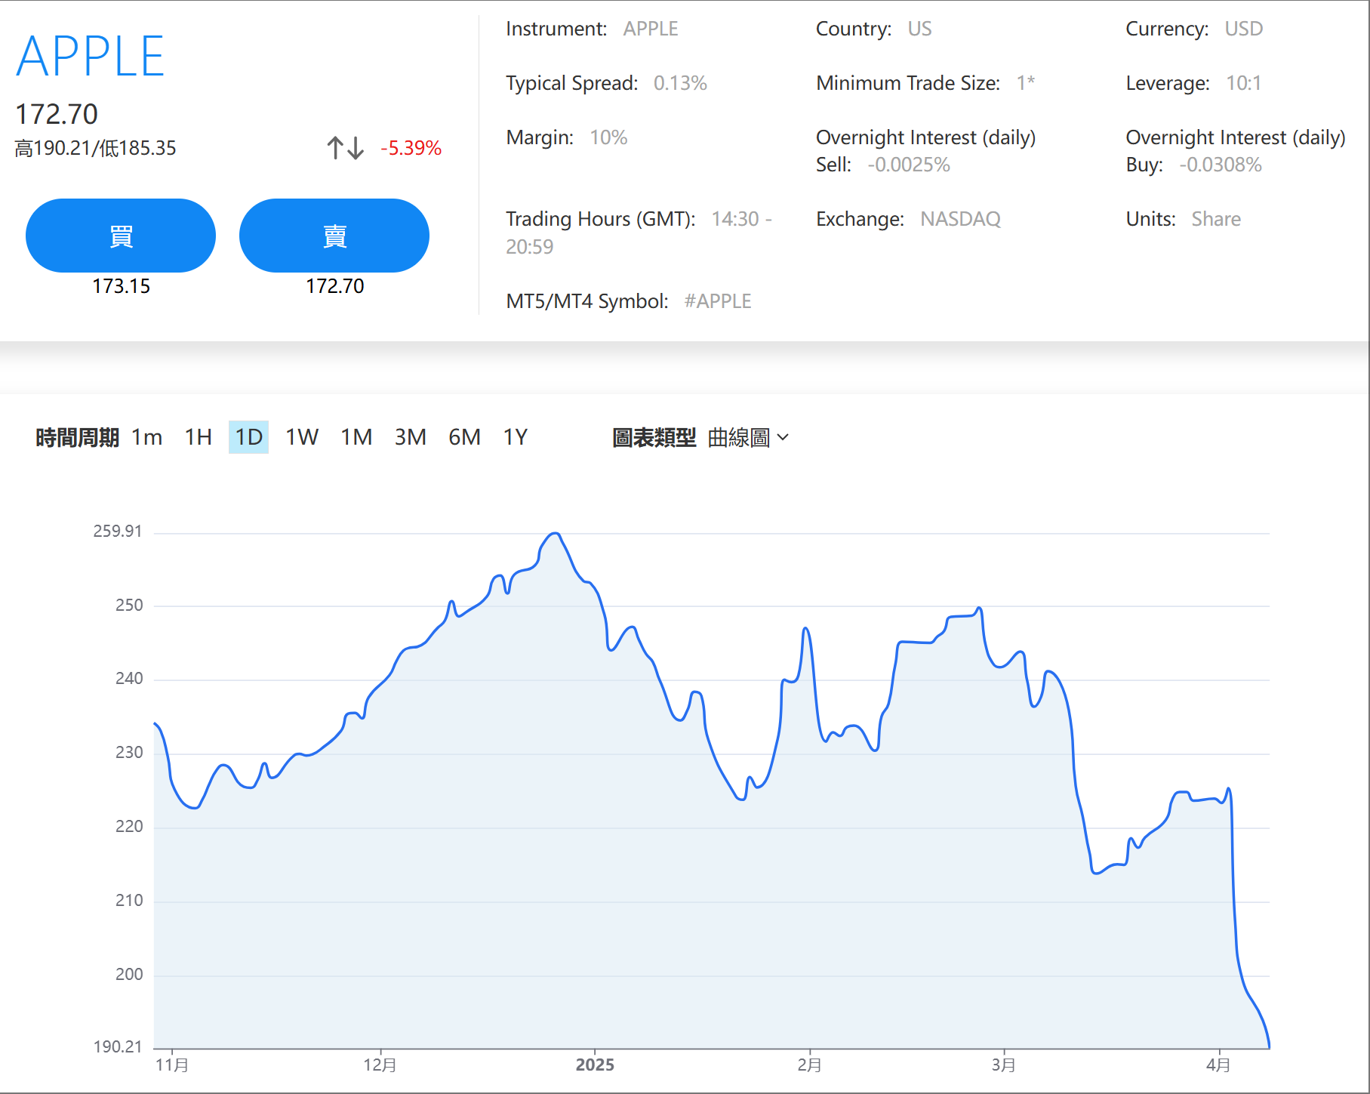1370x1094 pixels.
Task: Click the 賣 (sell) button
Action: pos(334,236)
